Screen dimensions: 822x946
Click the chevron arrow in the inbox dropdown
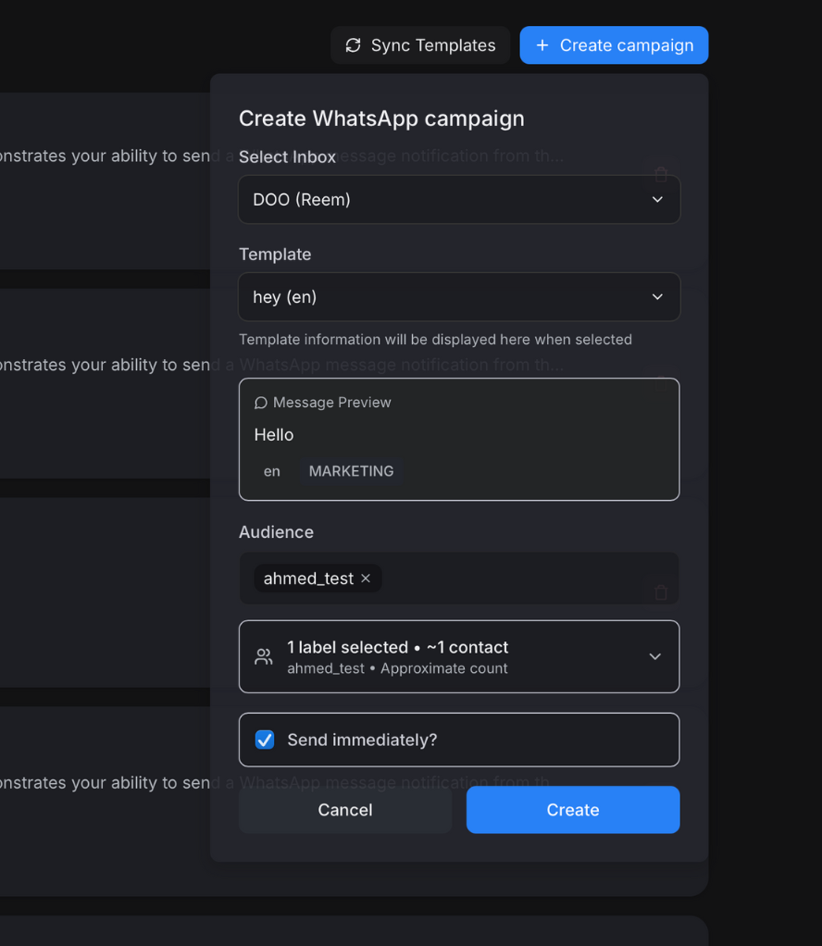[657, 200]
